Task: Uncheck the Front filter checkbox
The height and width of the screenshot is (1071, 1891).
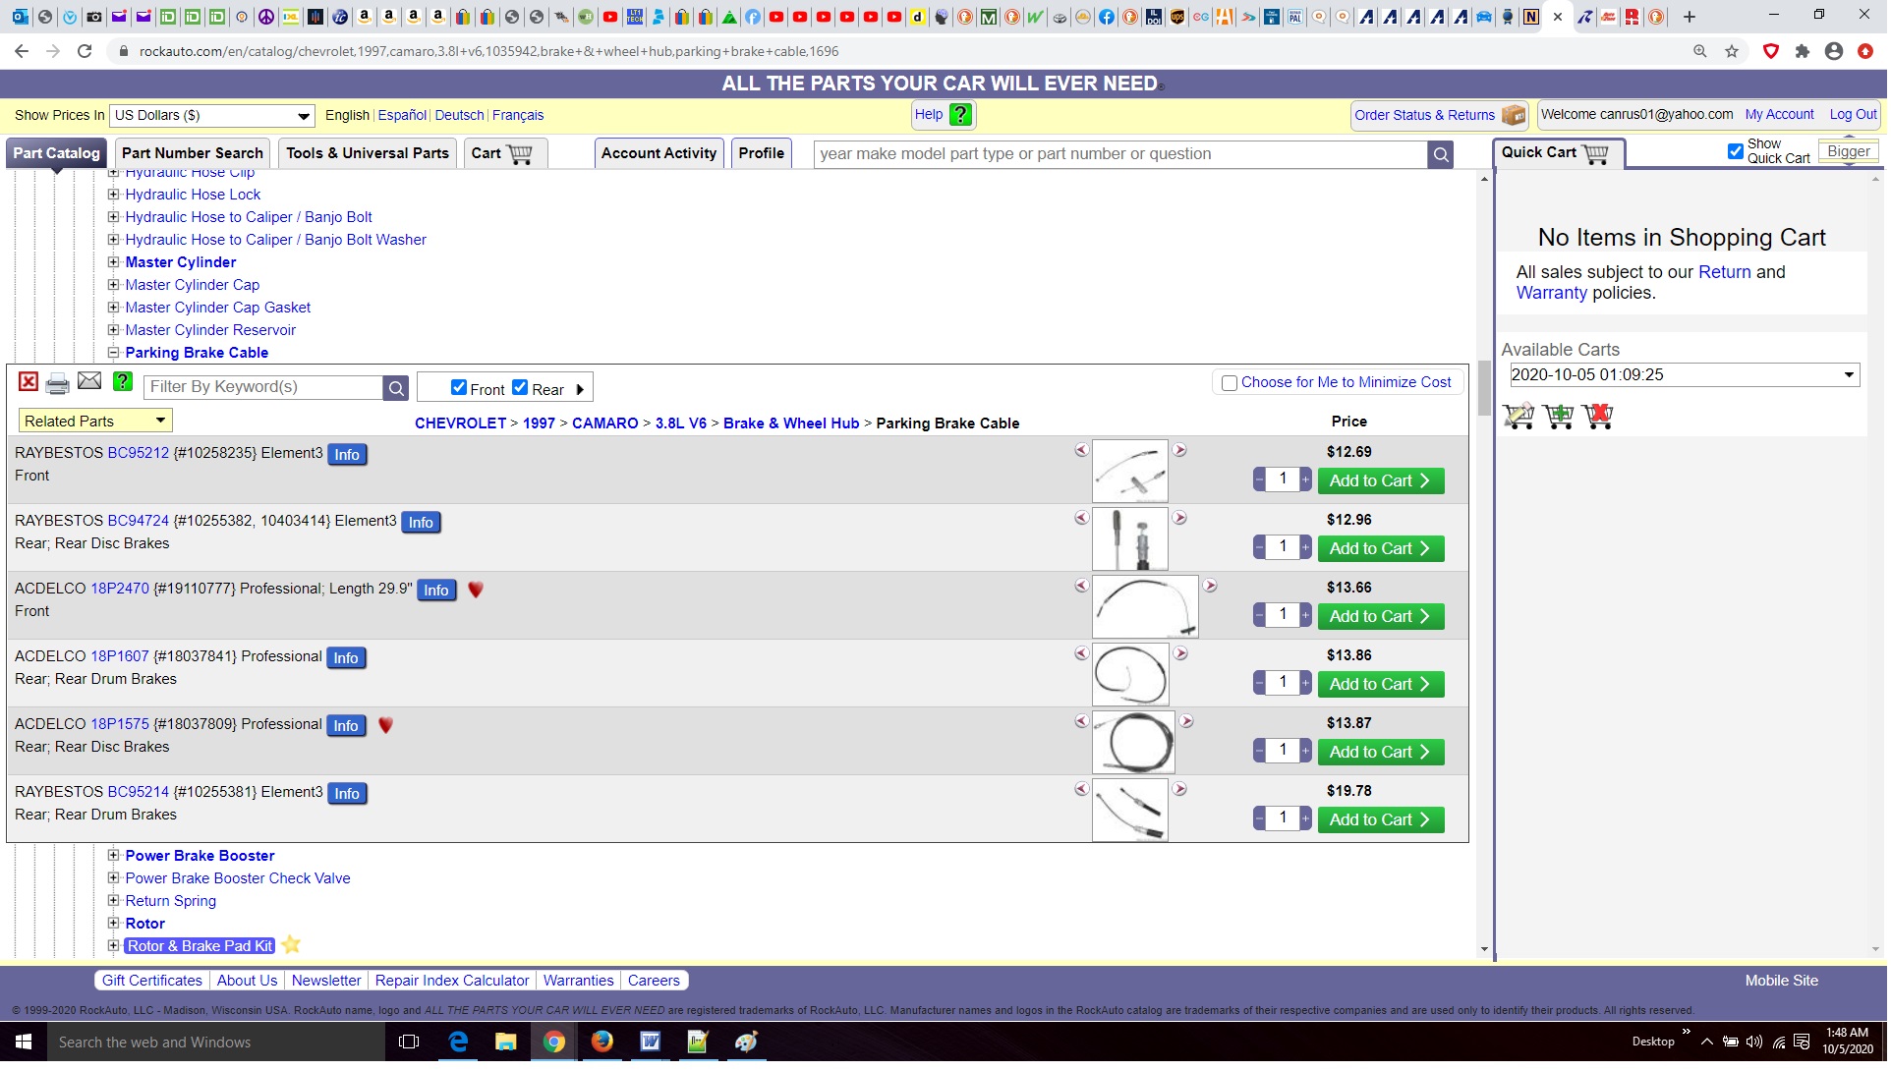Action: (x=459, y=388)
